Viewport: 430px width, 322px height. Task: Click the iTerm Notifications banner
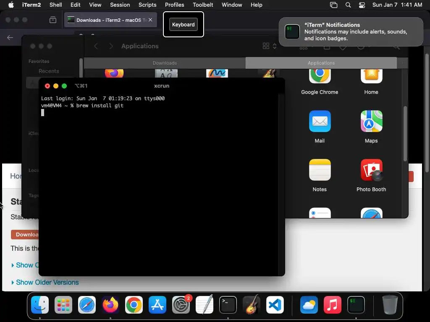(x=351, y=32)
